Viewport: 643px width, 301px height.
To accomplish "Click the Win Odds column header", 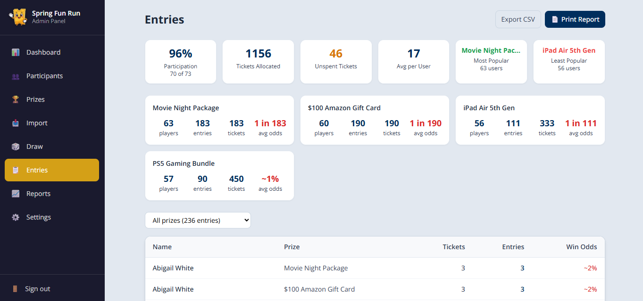I will point(581,247).
